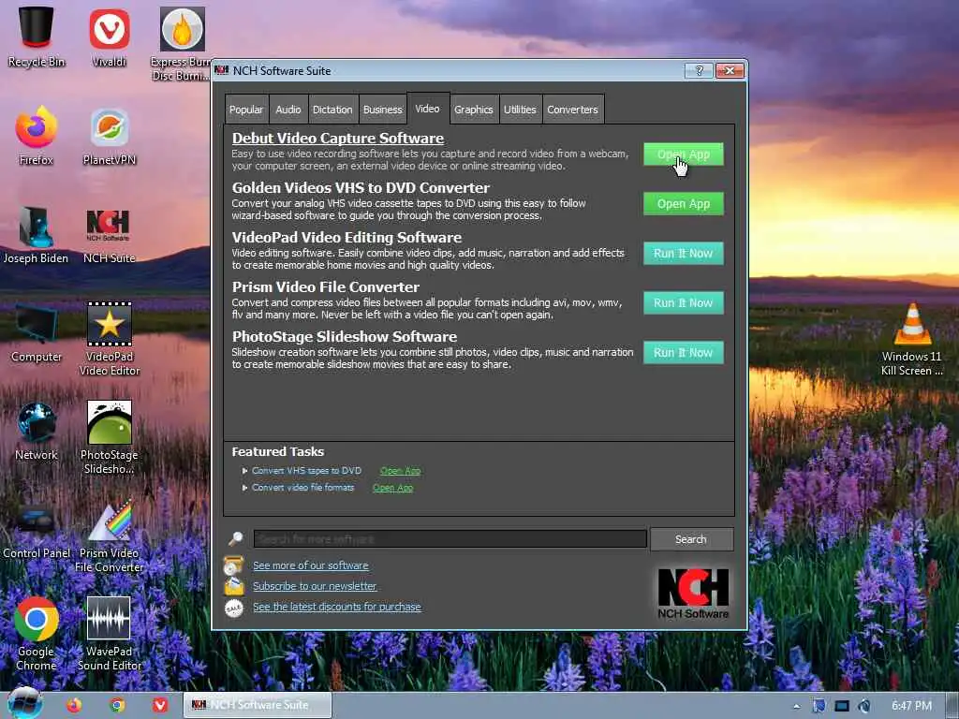Select VideoPad Video Editor desktop icon
The image size is (959, 719).
[110, 338]
